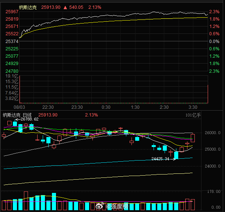Click the 2:30 time axis marker
Image resolution: width=225 pixels, height=212 pixels.
164,107
